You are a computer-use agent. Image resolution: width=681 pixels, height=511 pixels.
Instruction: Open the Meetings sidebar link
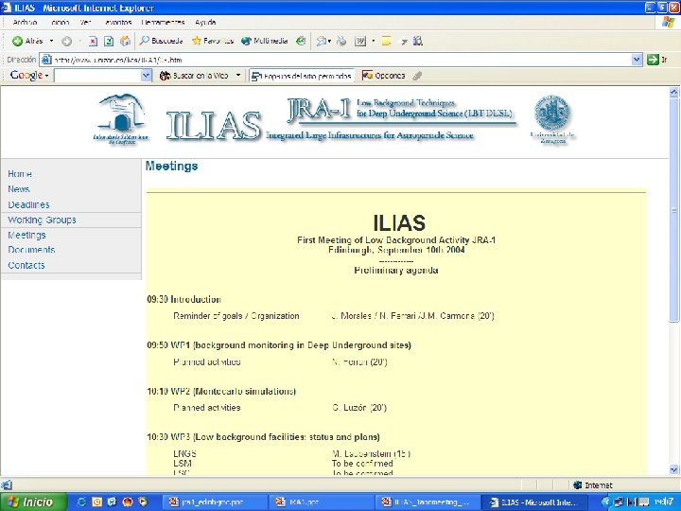click(26, 235)
